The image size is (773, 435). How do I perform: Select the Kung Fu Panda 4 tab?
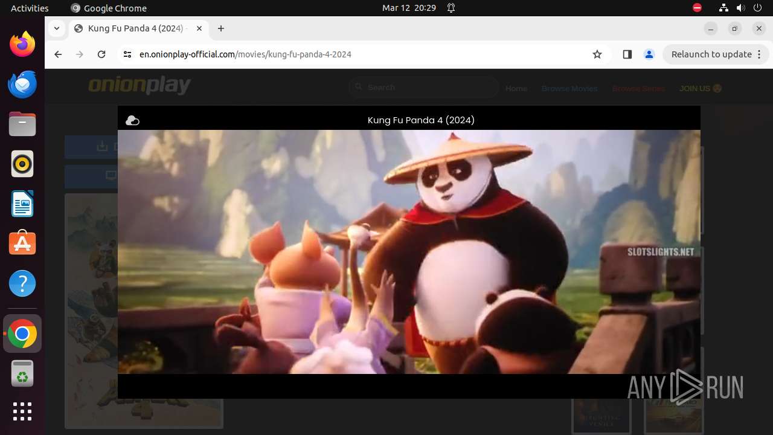(138, 28)
